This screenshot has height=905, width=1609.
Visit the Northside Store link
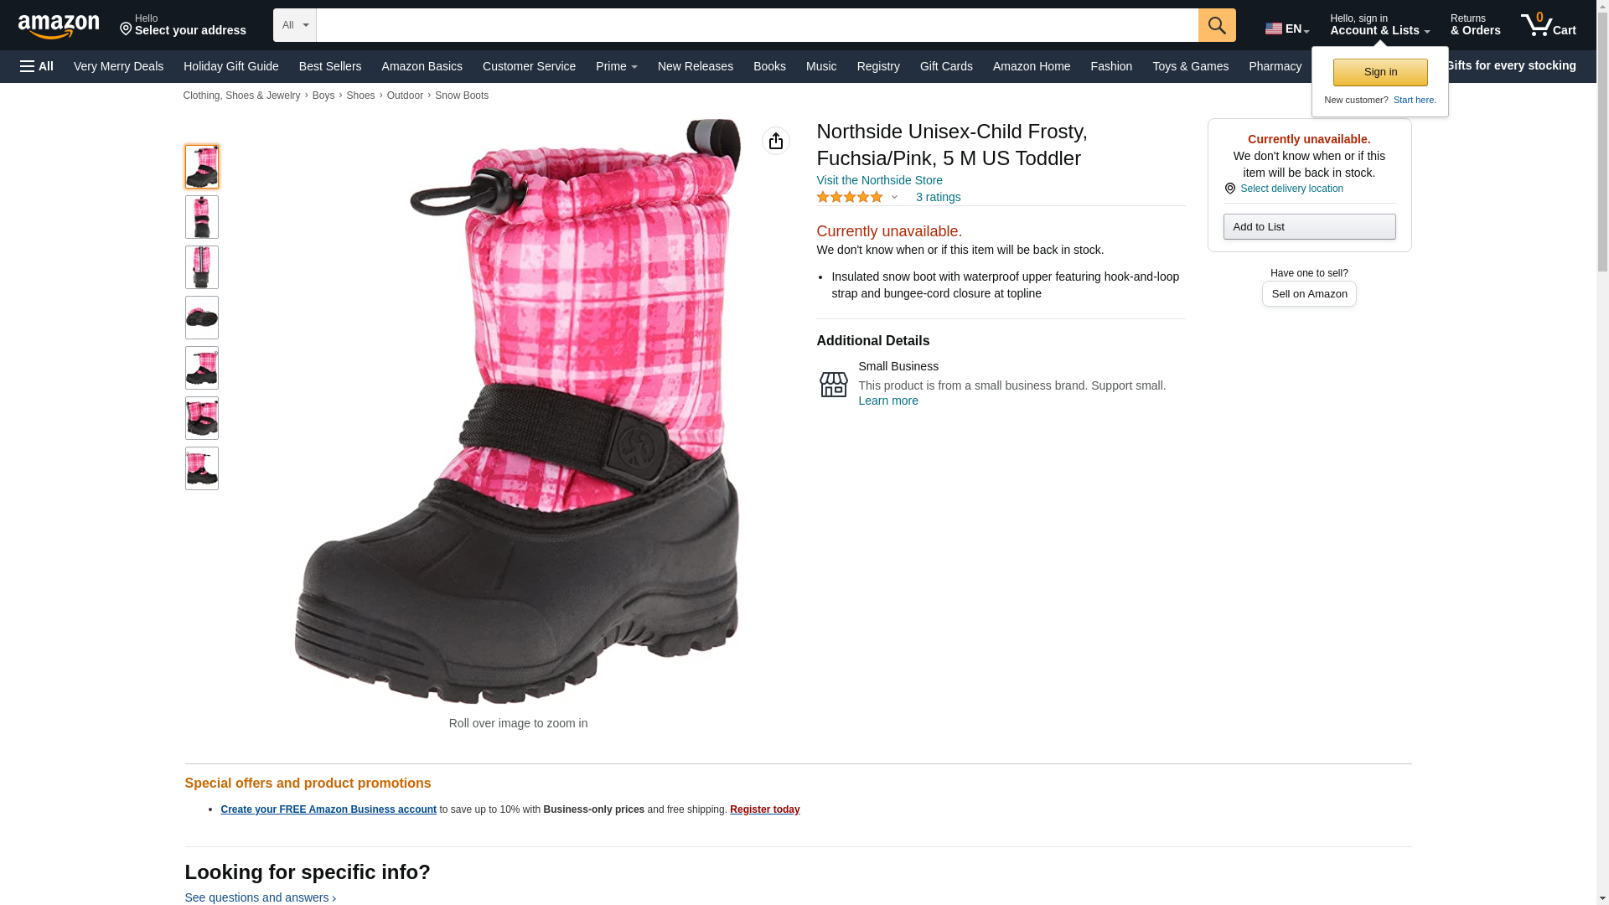(879, 180)
